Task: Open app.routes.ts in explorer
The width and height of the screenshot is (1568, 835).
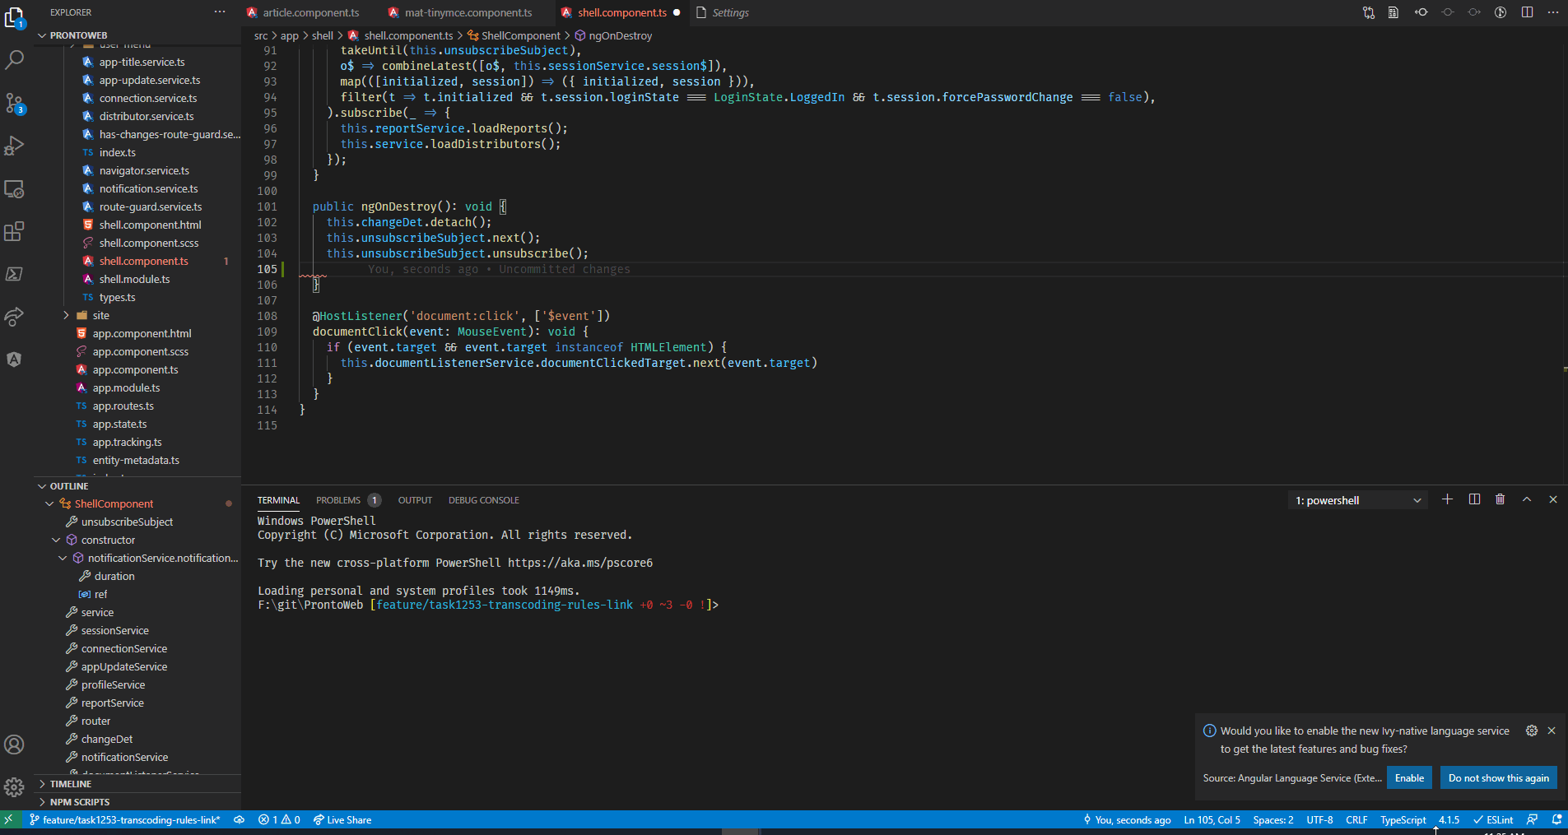Action: click(123, 406)
